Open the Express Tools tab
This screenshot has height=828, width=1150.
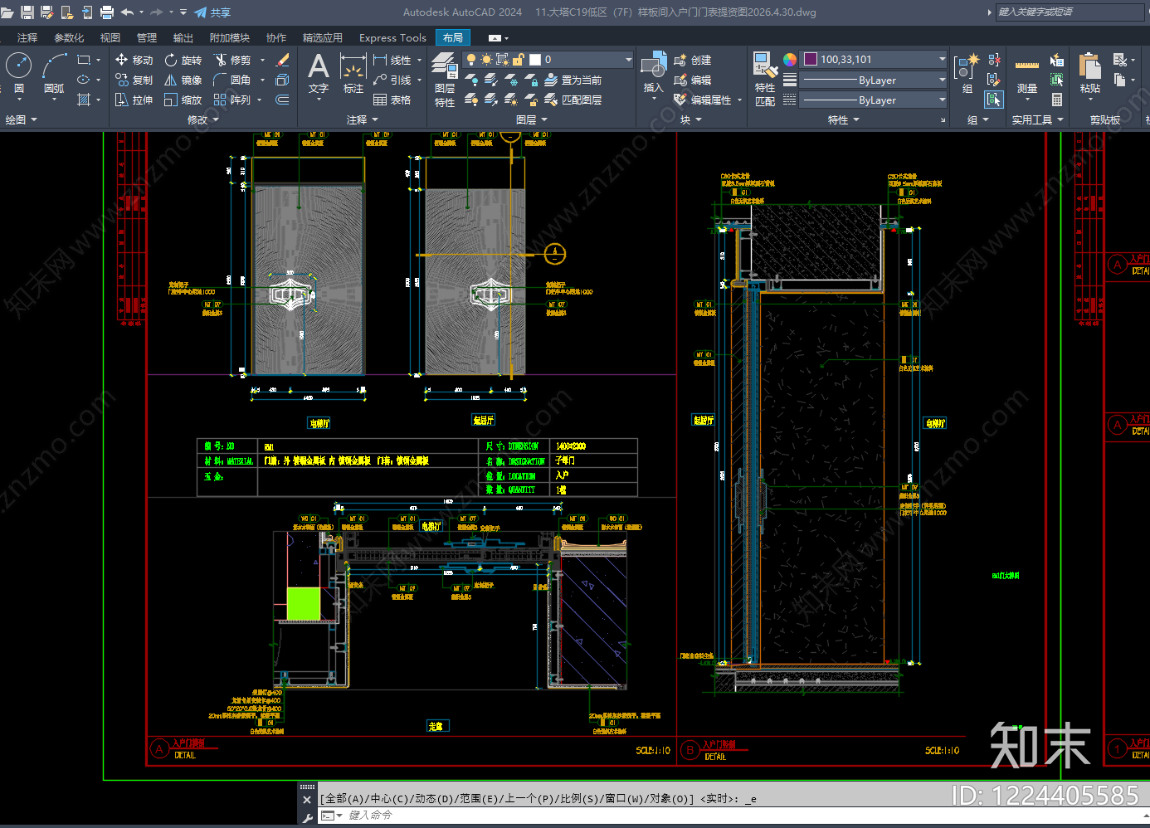click(392, 38)
